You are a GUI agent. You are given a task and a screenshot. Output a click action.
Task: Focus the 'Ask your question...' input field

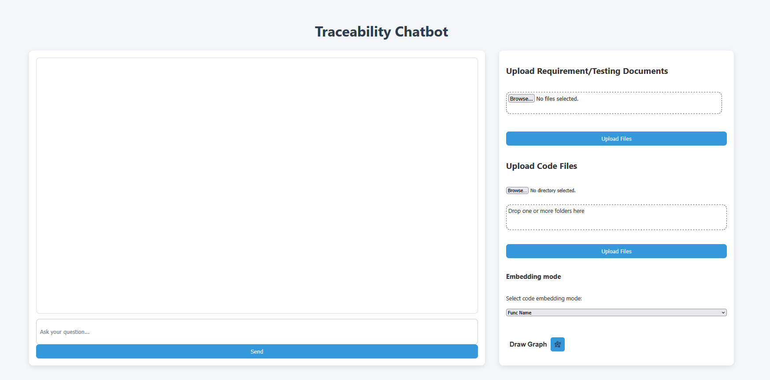point(257,332)
